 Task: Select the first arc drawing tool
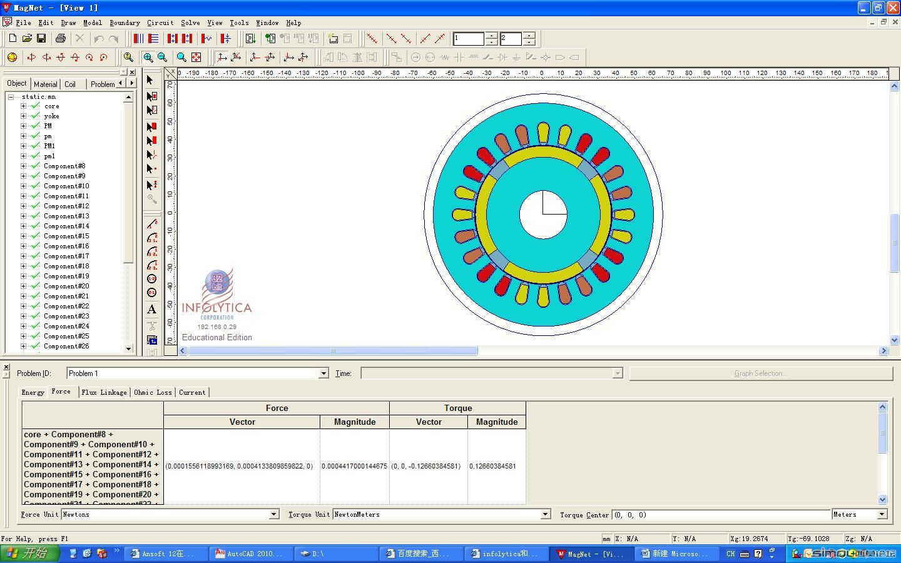pyautogui.click(x=151, y=238)
